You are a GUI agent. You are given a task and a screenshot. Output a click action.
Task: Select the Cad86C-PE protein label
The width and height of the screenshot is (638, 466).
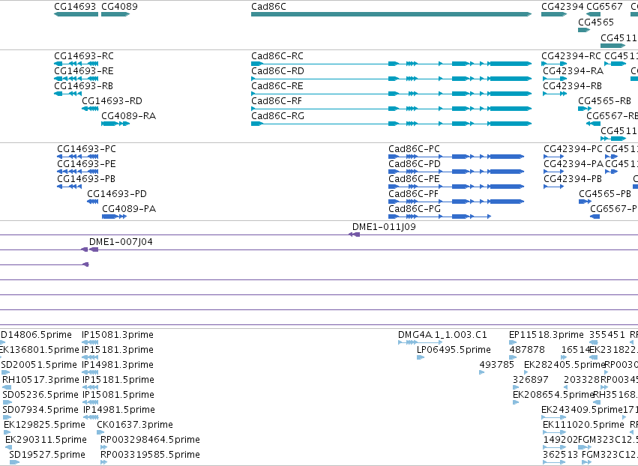click(414, 179)
